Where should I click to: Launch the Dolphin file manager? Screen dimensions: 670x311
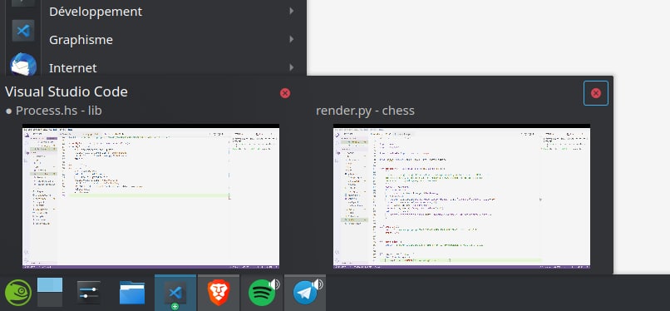point(132,293)
